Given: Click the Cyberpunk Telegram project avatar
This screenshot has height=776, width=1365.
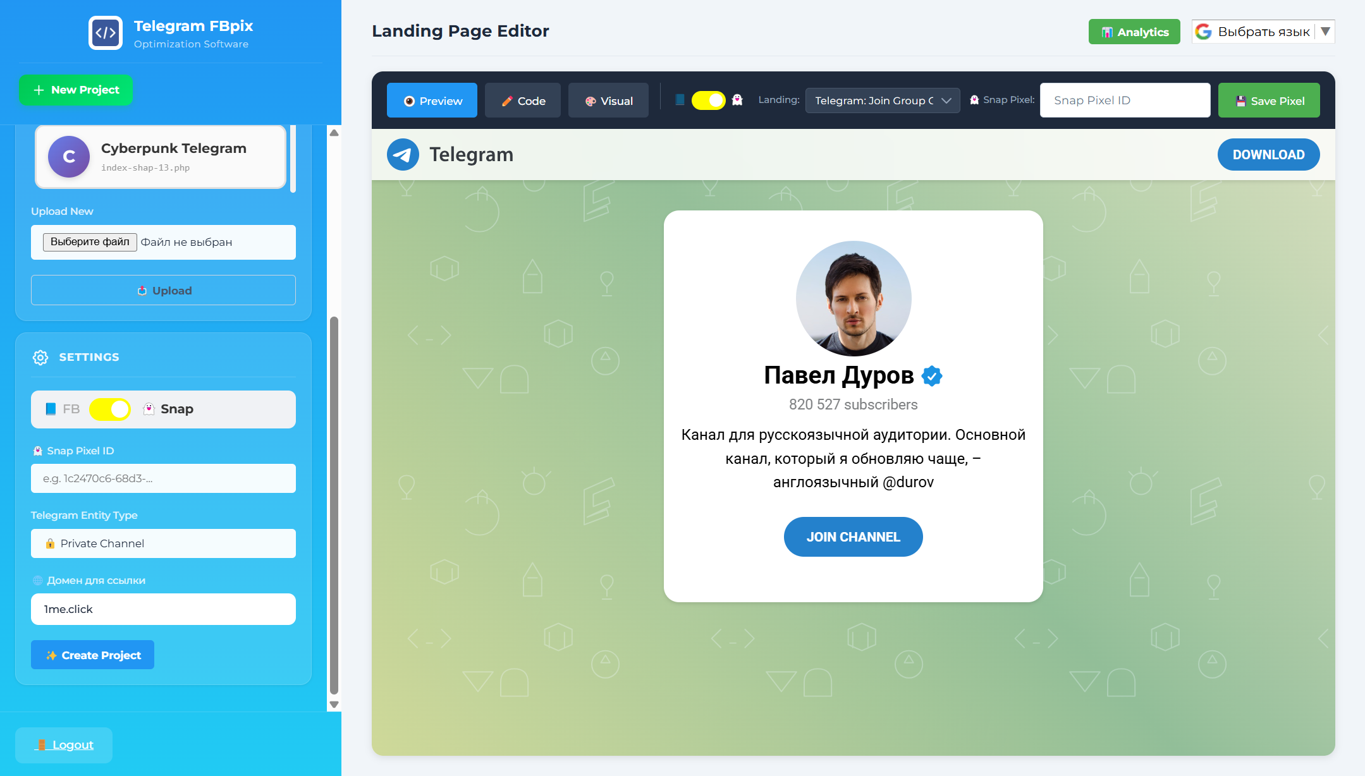Looking at the screenshot, I should 69,157.
